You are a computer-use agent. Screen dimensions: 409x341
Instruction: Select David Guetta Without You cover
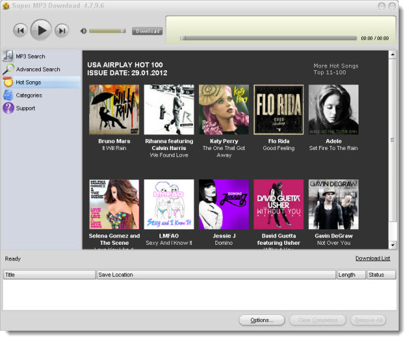tap(279, 205)
